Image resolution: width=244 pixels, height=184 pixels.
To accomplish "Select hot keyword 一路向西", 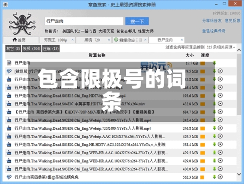I will click(x=88, y=31).
